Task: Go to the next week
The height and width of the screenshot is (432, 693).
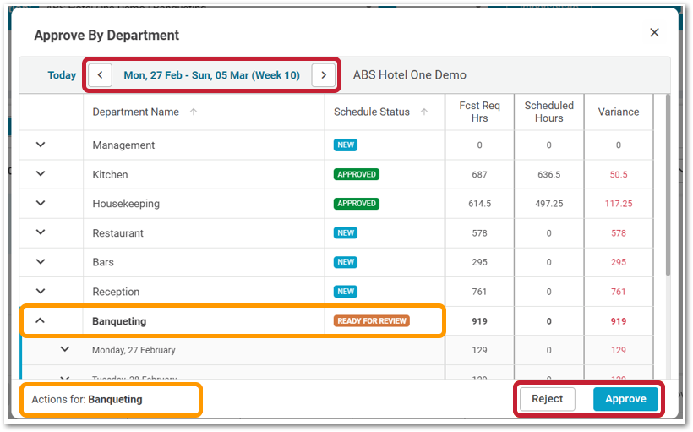Action: pos(323,75)
